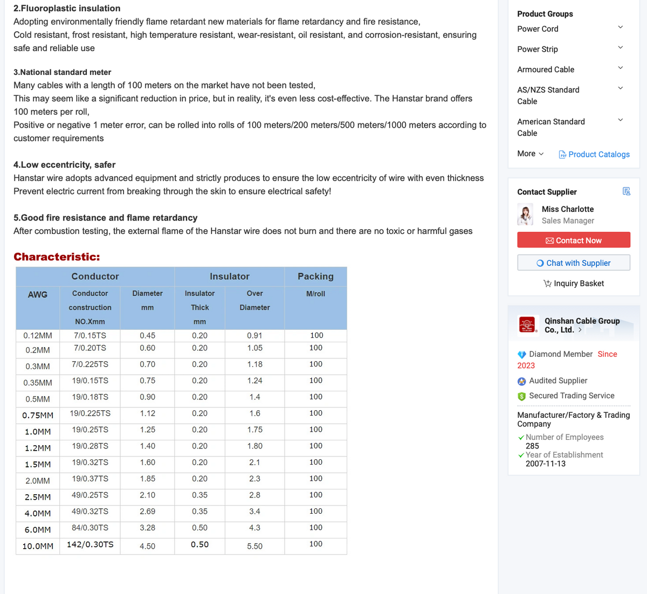Image resolution: width=647 pixels, height=594 pixels.
Task: Click the 49/0.25TS conductor cell
Action: click(90, 495)
